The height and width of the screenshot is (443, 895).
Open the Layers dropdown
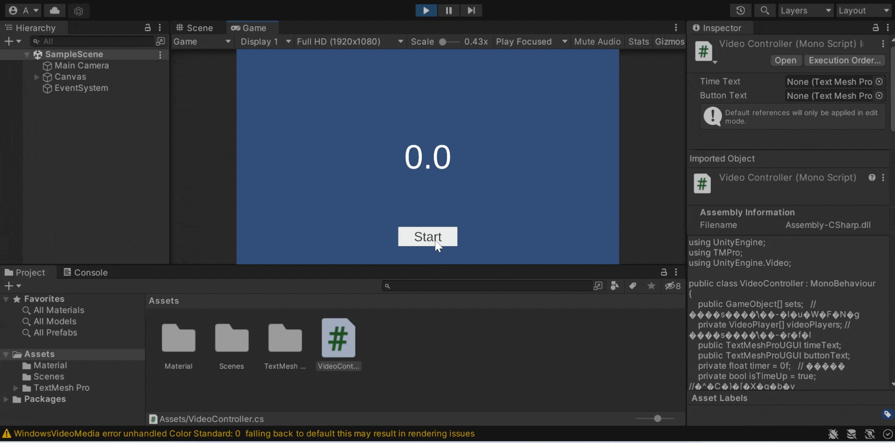pos(806,10)
